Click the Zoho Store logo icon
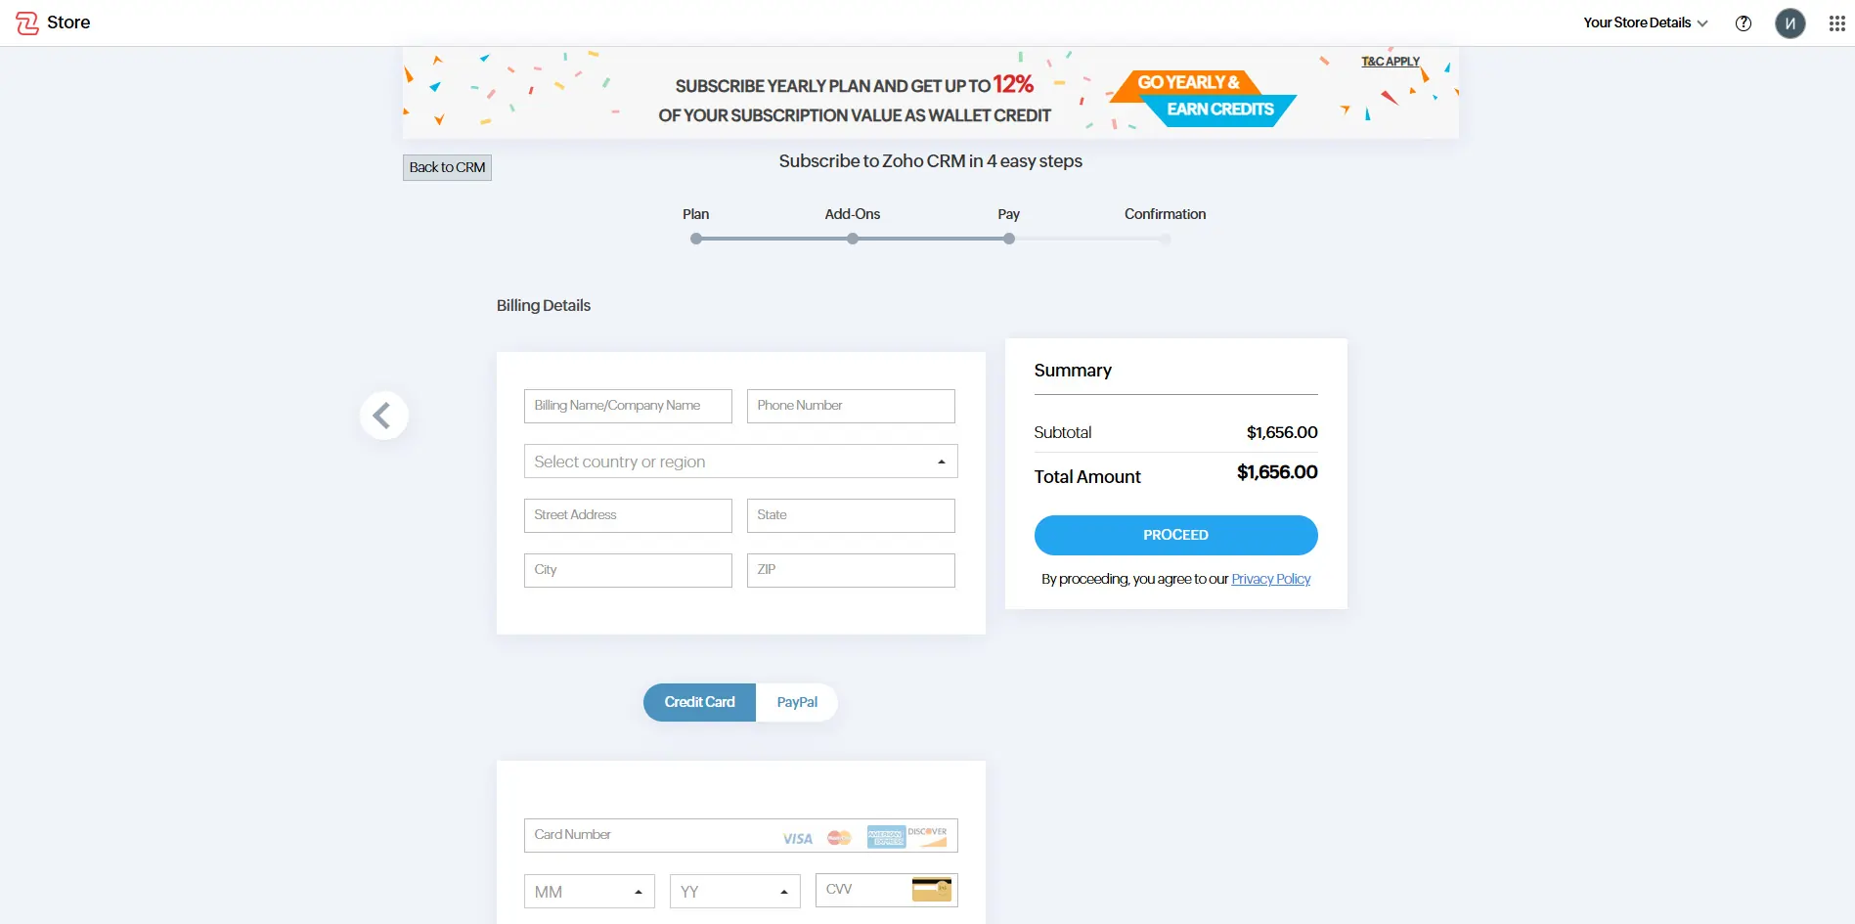 (x=27, y=22)
